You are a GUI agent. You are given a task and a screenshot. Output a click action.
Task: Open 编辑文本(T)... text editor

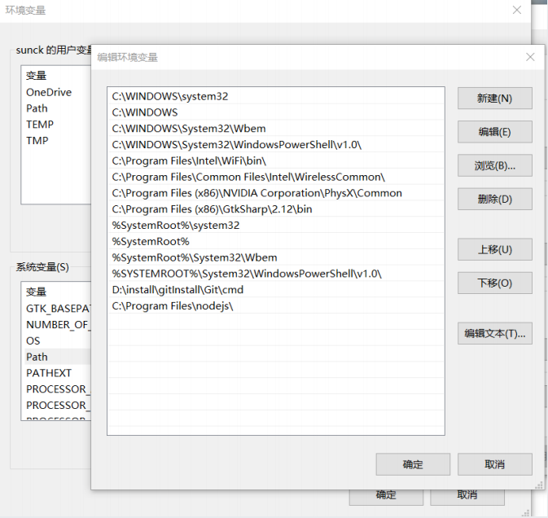tap(494, 333)
